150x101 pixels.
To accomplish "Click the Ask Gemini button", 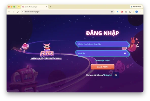I will click(x=136, y=7).
